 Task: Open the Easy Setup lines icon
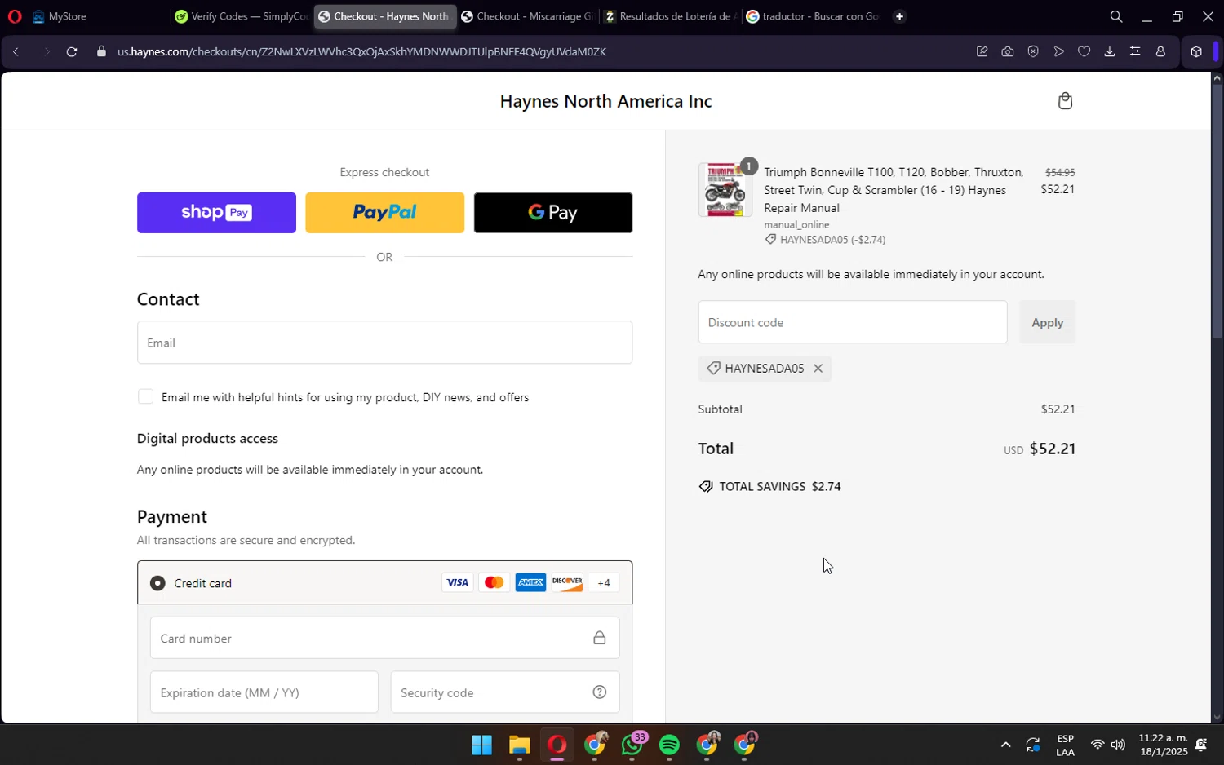point(1135,51)
